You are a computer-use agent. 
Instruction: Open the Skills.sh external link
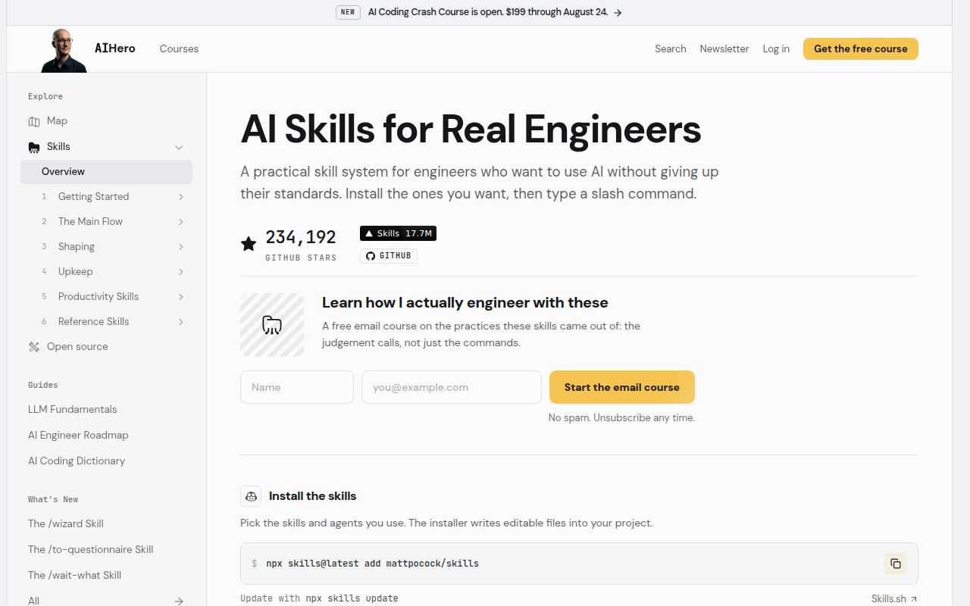tap(894, 598)
